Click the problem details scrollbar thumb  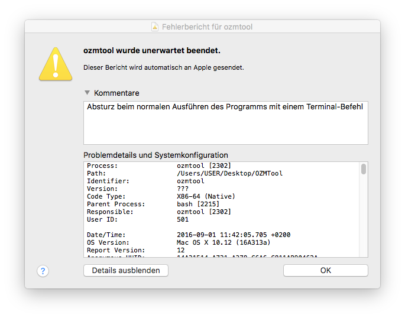(x=364, y=170)
